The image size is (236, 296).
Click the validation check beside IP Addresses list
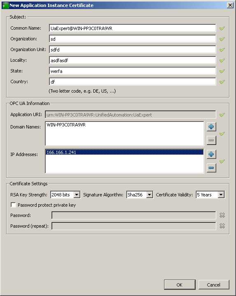tap(222, 161)
